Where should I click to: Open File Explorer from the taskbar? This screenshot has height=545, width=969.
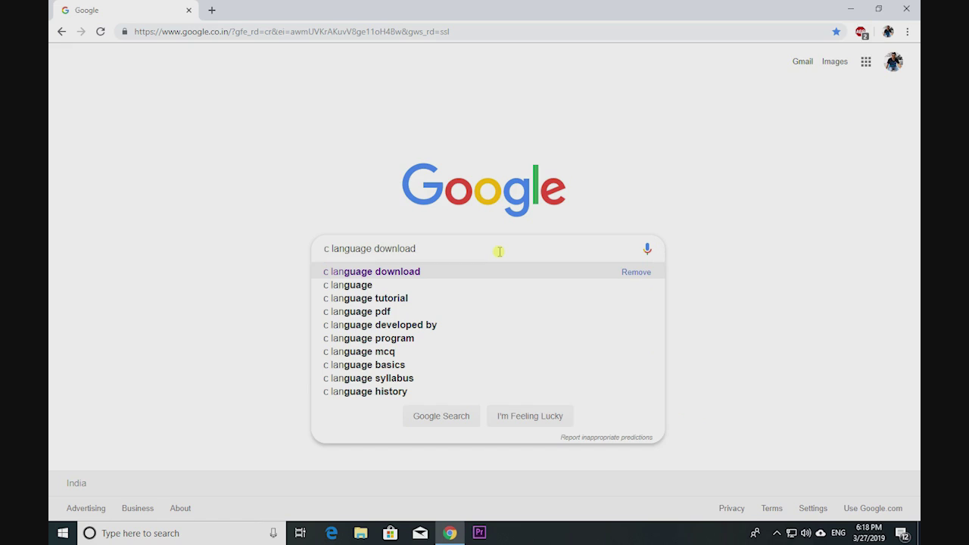click(360, 533)
